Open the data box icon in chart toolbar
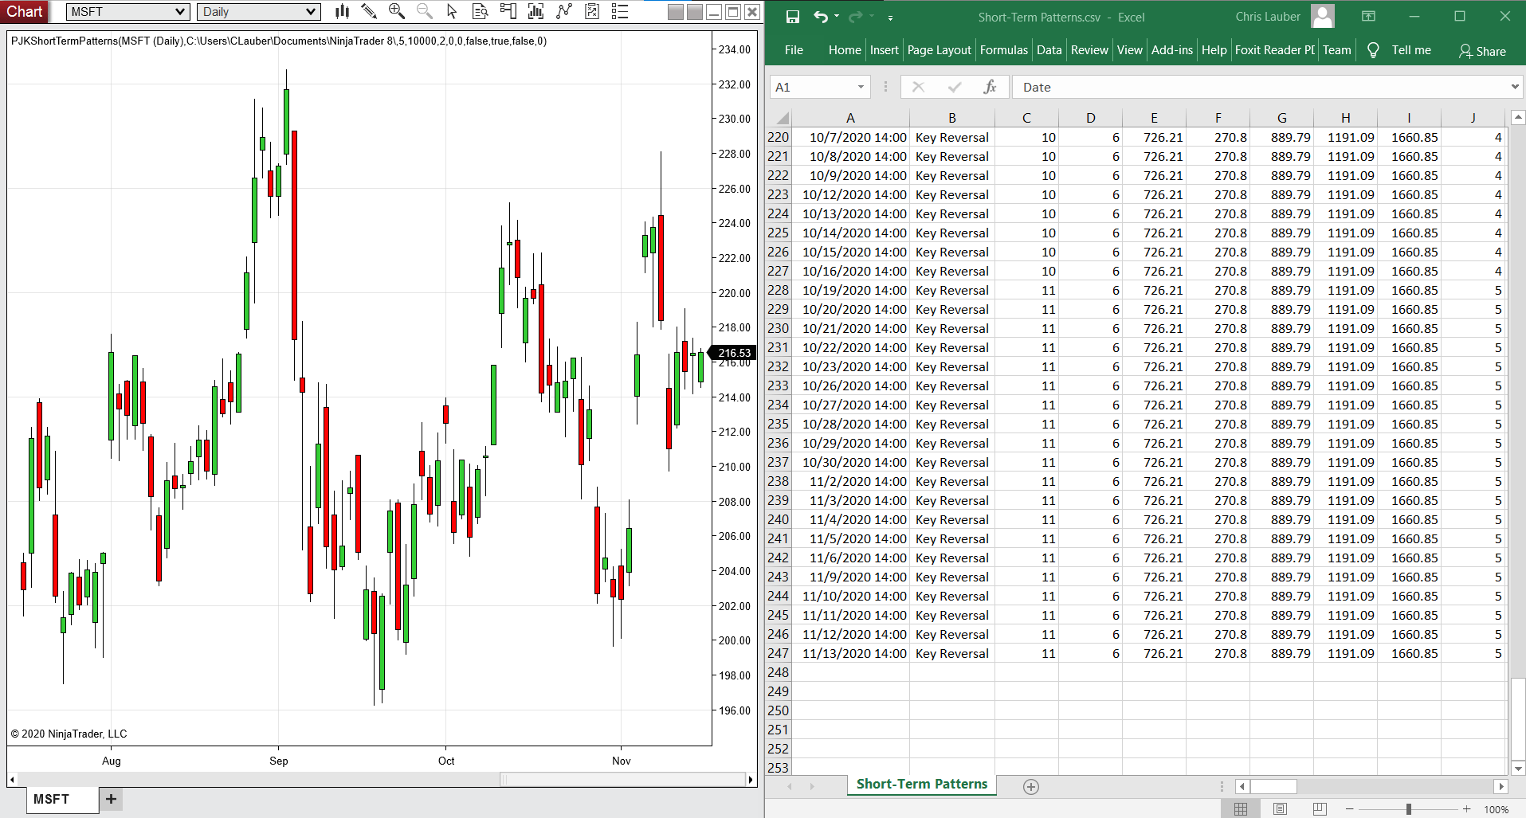 pos(480,11)
